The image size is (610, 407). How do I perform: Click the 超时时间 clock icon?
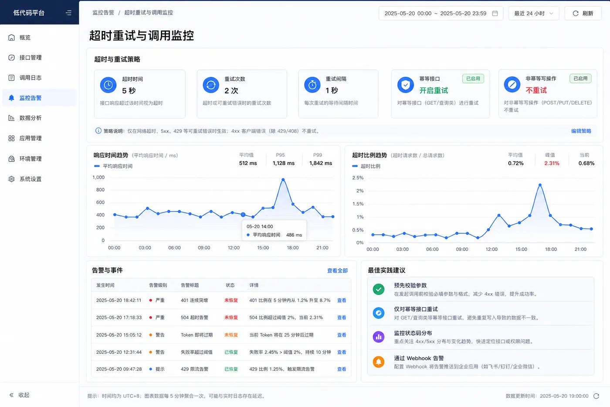108,85
